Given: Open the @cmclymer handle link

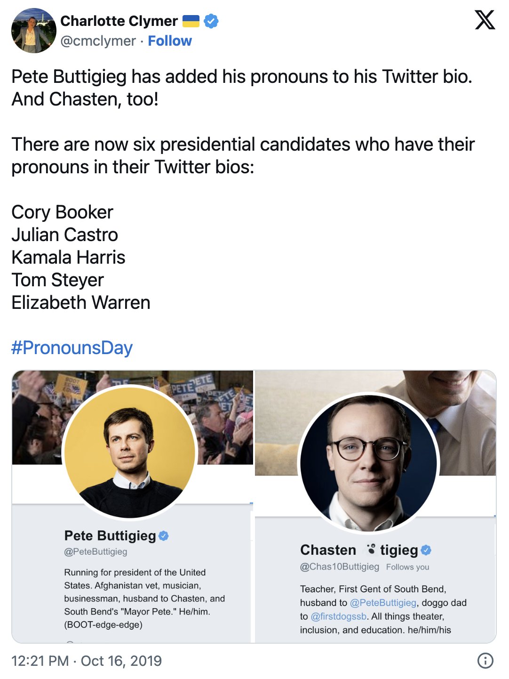Looking at the screenshot, I should (98, 41).
